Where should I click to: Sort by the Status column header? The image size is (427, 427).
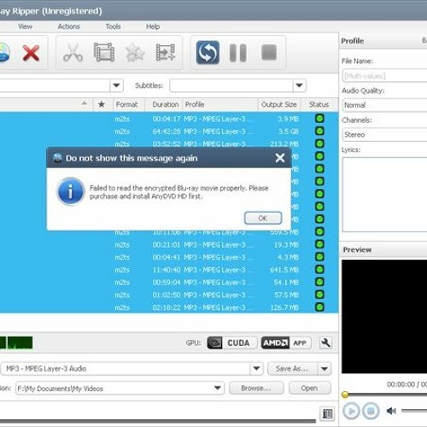319,104
